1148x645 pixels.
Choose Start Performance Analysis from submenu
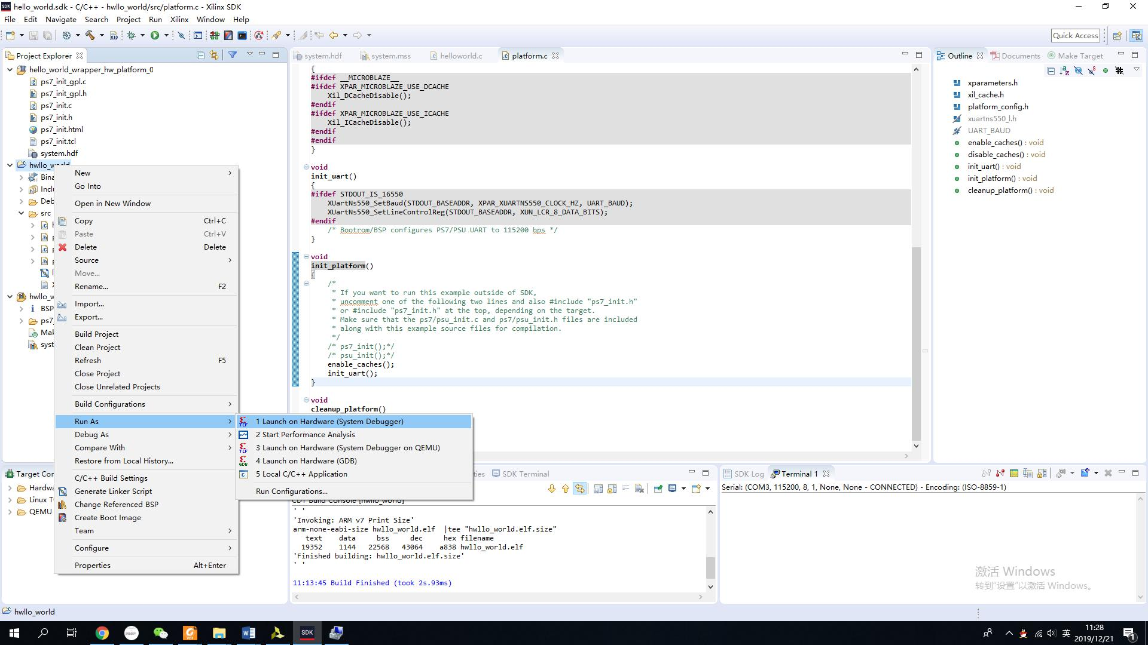click(355, 435)
